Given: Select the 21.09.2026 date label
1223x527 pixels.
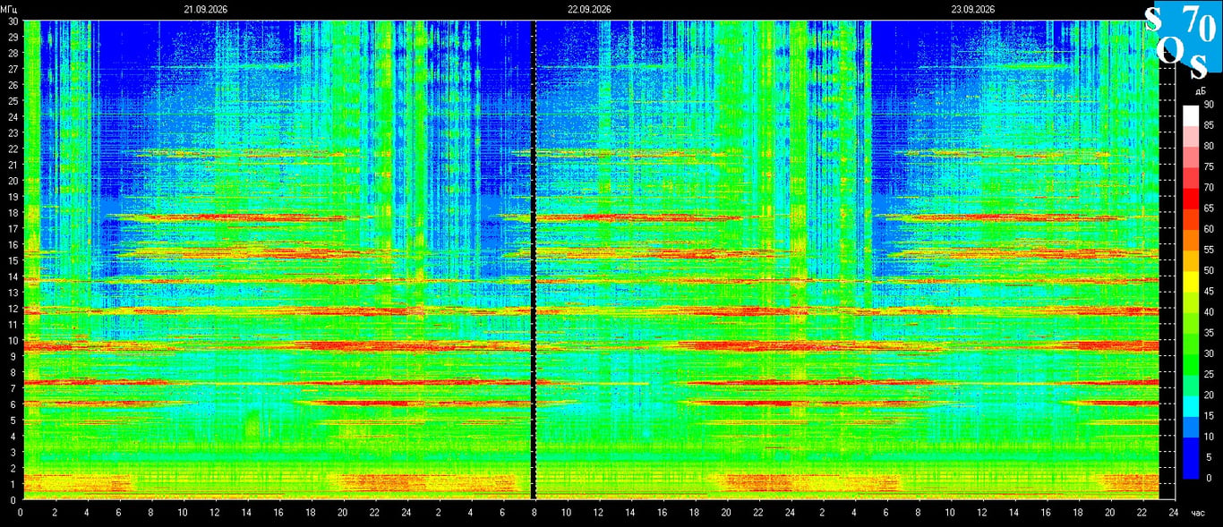Looking at the screenshot, I should (206, 9).
